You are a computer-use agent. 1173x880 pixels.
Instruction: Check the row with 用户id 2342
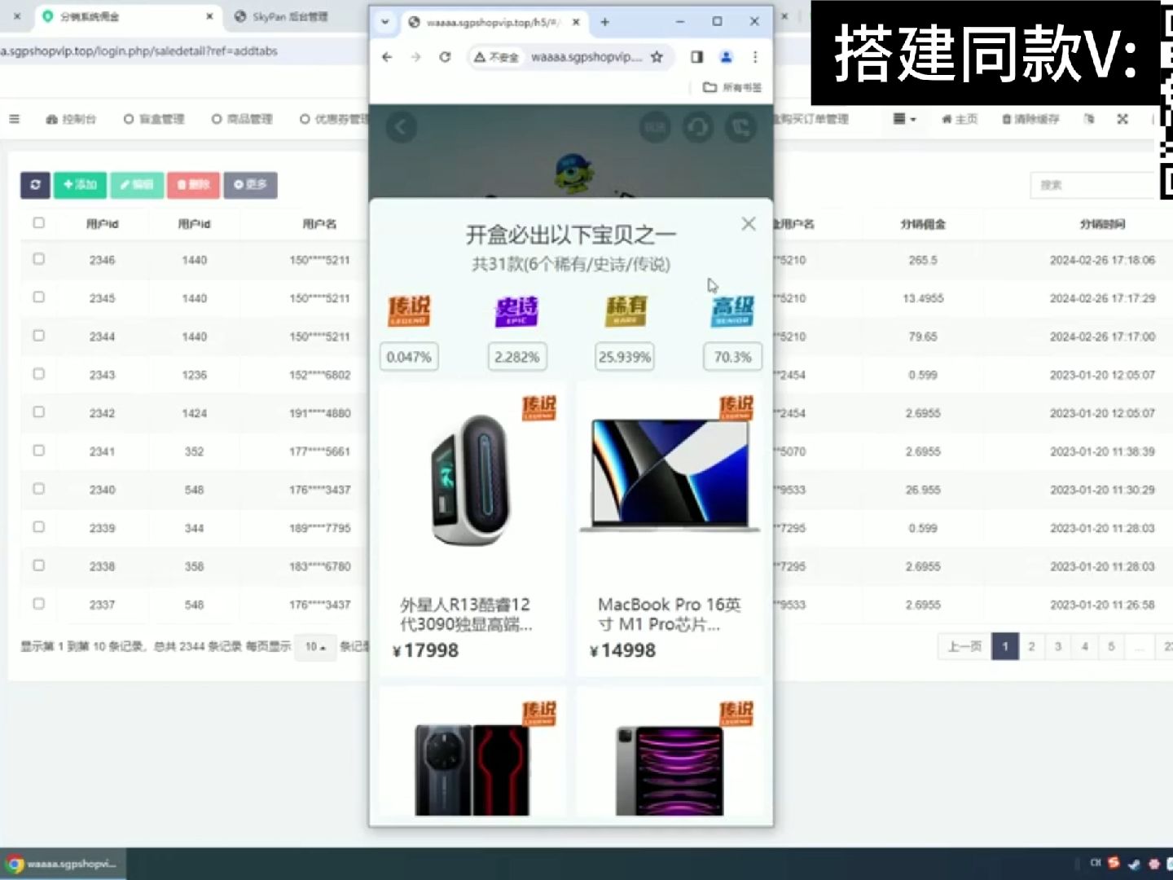38,412
